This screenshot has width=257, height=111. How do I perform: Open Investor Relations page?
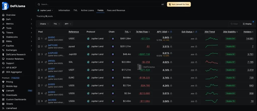(x=15, y=59)
